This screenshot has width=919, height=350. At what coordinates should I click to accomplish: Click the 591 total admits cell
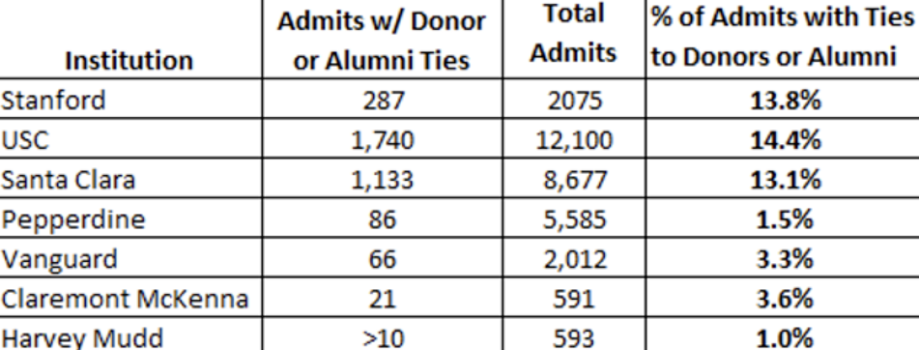click(x=574, y=299)
